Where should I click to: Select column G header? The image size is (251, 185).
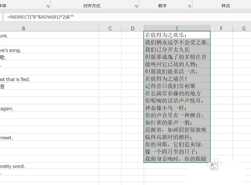pyautogui.click(x=243, y=28)
